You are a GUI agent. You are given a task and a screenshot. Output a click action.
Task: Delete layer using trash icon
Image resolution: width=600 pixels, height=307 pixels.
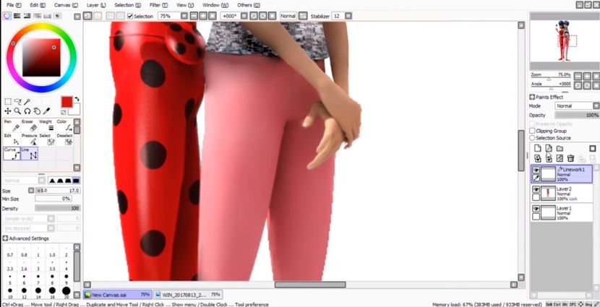point(570,157)
